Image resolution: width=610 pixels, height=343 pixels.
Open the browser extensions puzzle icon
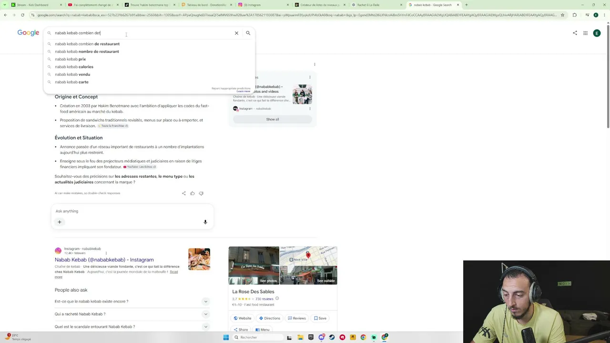(574, 15)
